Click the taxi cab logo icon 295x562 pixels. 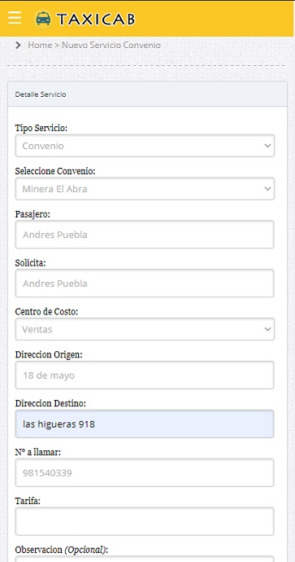coord(43,19)
